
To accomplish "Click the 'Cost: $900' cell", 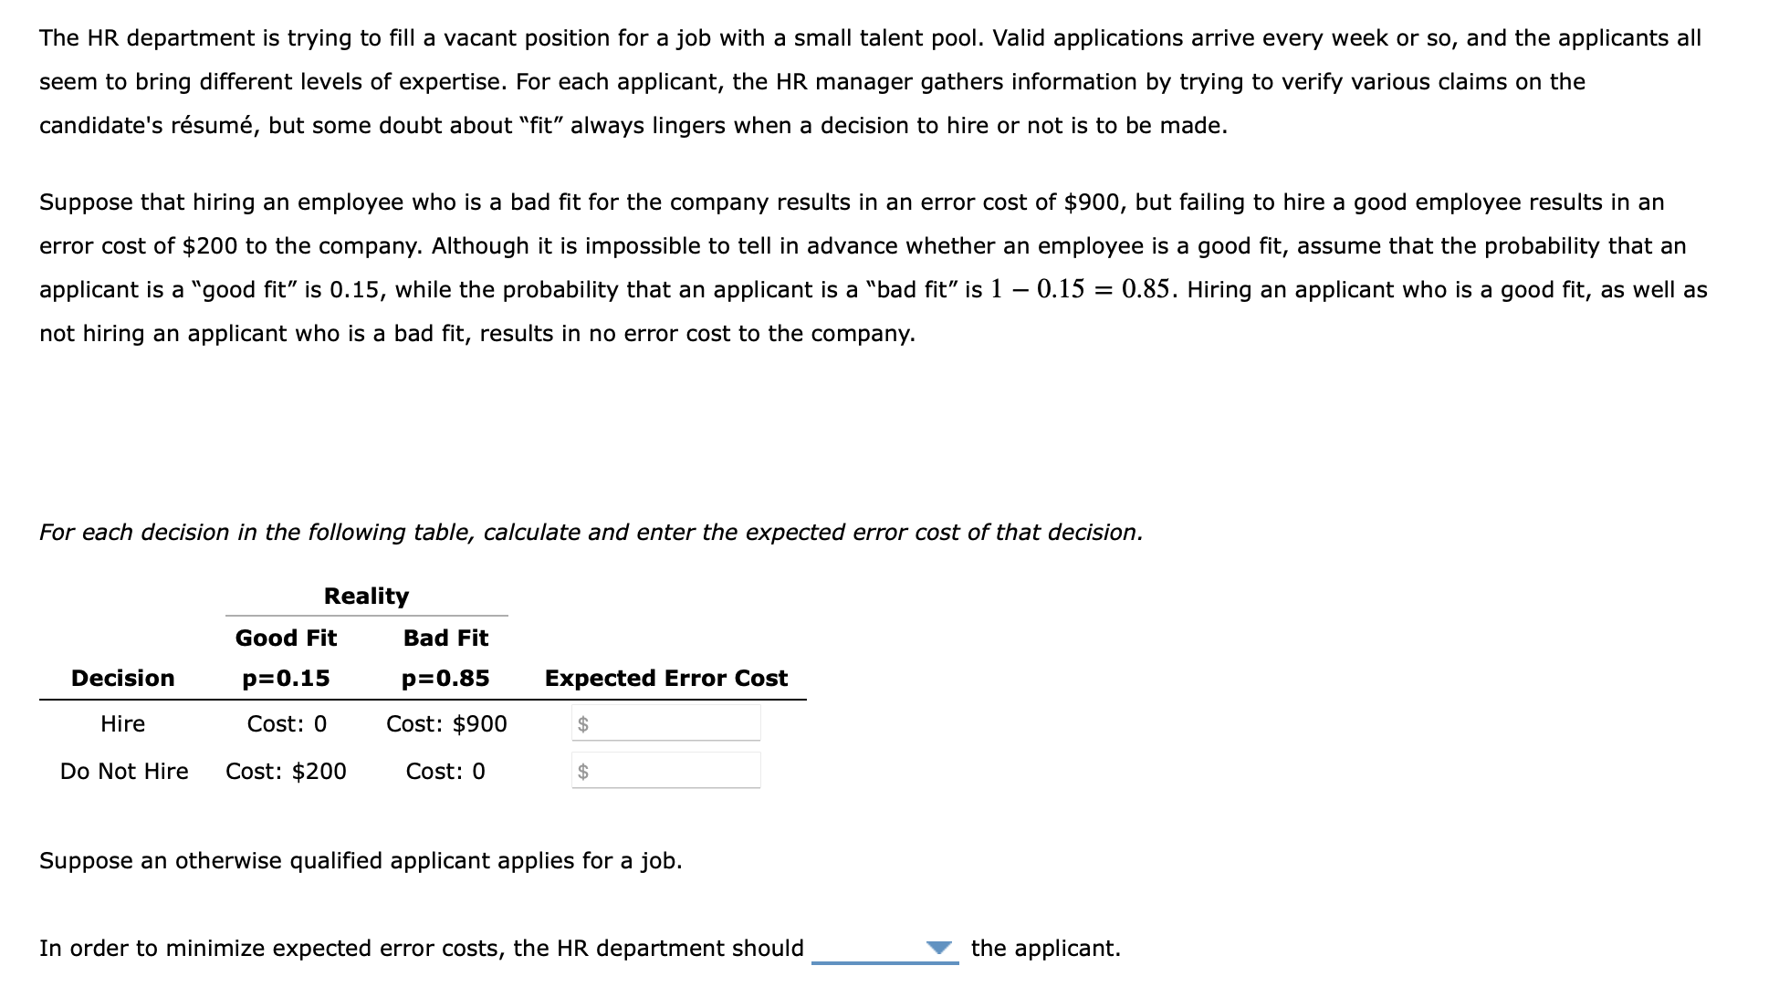I will pyautogui.click(x=446, y=723).
